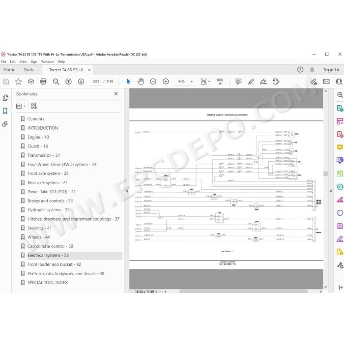
Task: Collapse right tools pane arrow
Action: [331, 191]
